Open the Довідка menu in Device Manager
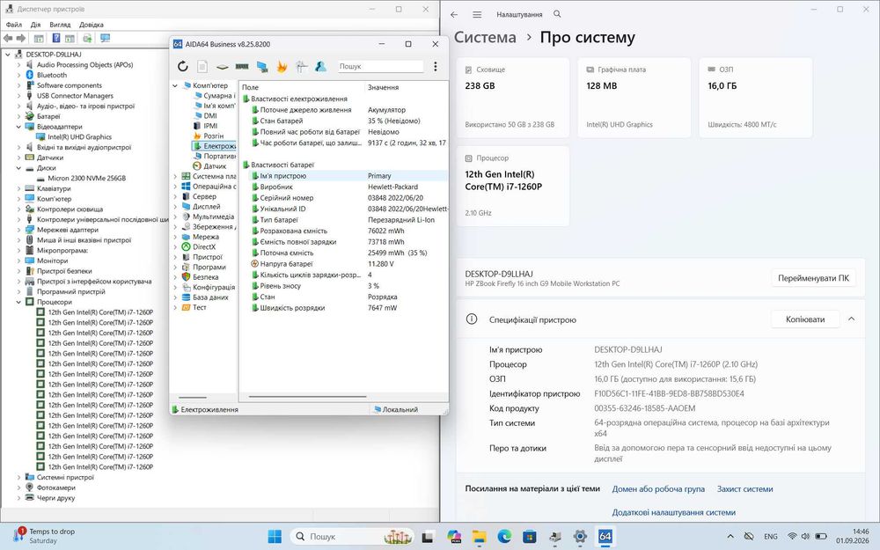This screenshot has width=880, height=550. (91, 25)
